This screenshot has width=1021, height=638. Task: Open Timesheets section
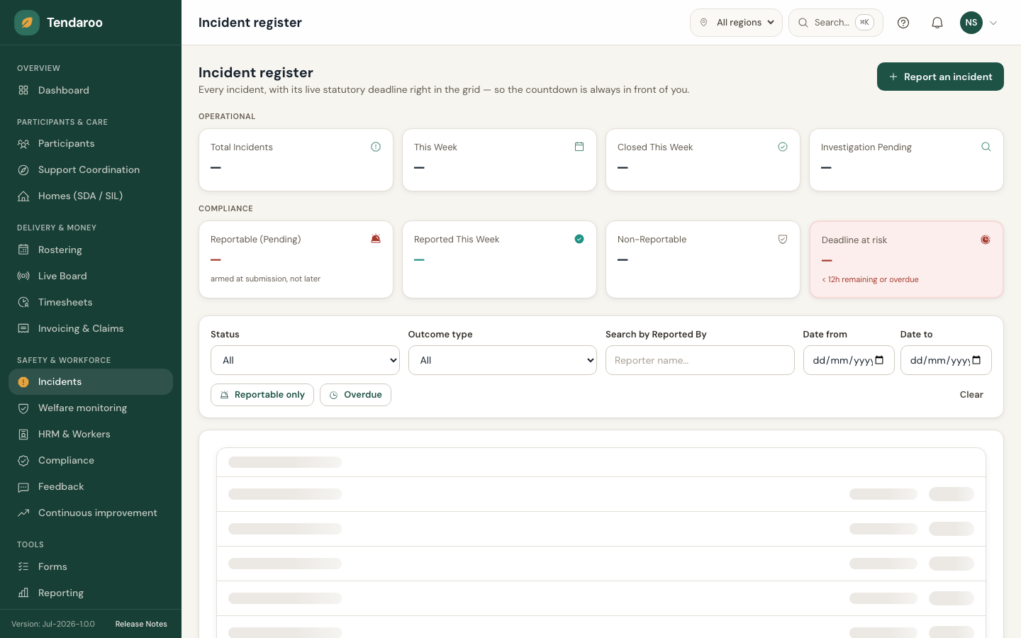pos(91,302)
